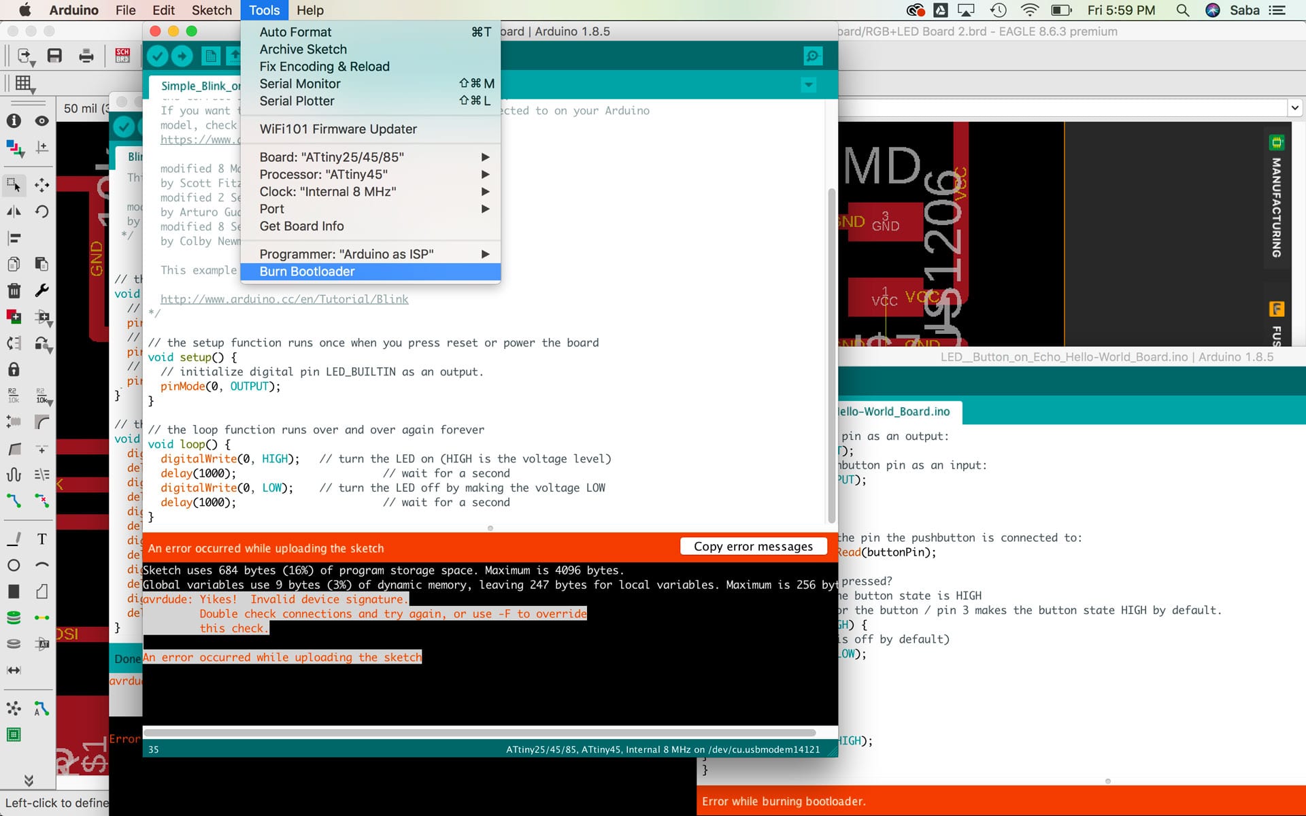
Task: Select the EAGLE Route airwire tool
Action: (x=14, y=500)
